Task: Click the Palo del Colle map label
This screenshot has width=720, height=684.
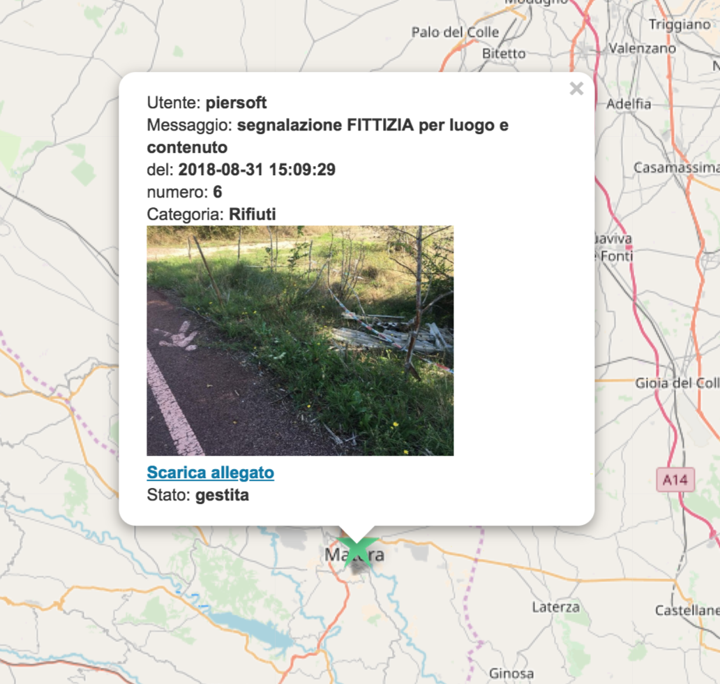Action: pos(455,32)
